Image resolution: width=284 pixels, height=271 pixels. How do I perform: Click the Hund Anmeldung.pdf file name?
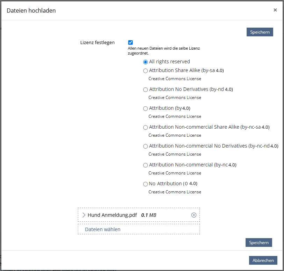[x=112, y=215]
